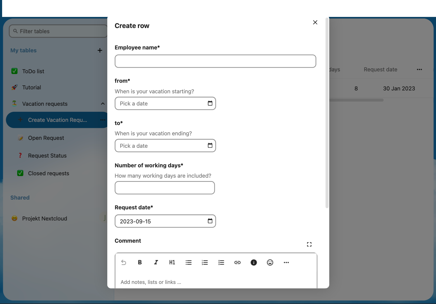Open Create Vacation Request view options
This screenshot has height=304, width=436.
(x=103, y=120)
